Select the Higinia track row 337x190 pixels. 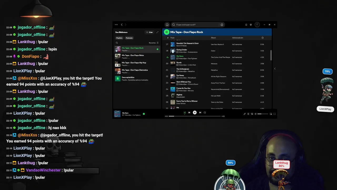pos(216,96)
